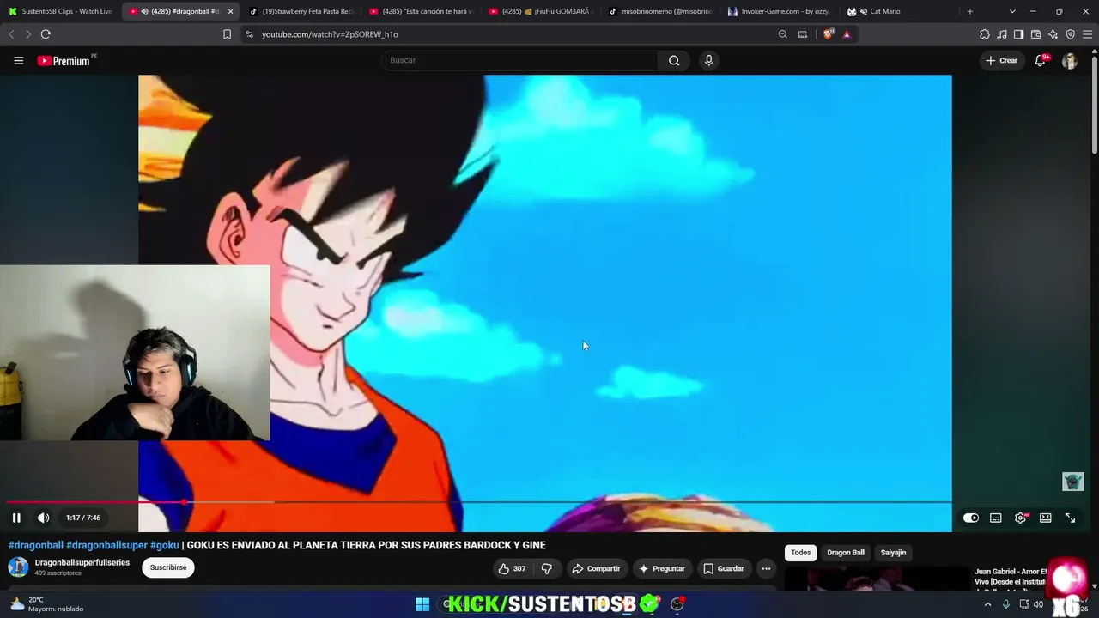Open a new browser tab

pos(970,11)
